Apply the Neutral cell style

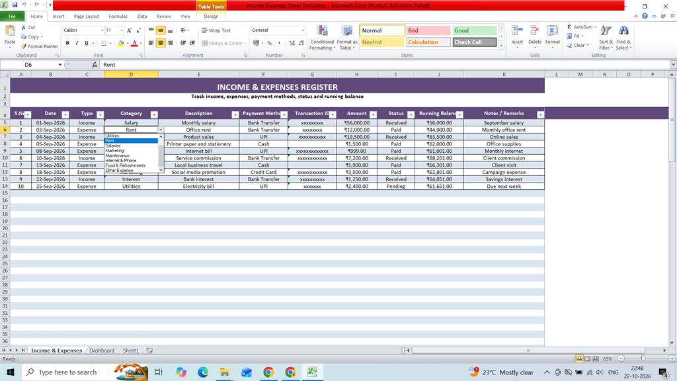click(381, 42)
